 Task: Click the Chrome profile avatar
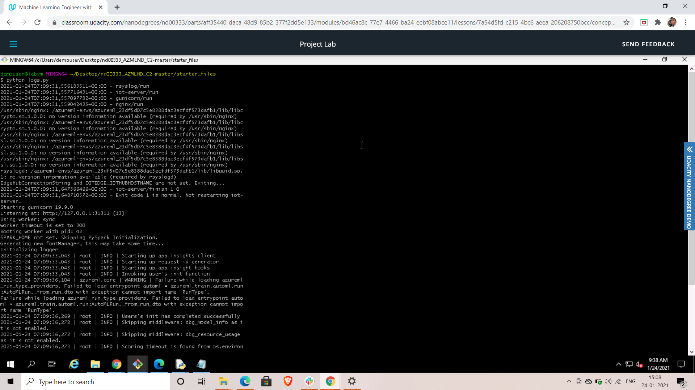point(671,22)
